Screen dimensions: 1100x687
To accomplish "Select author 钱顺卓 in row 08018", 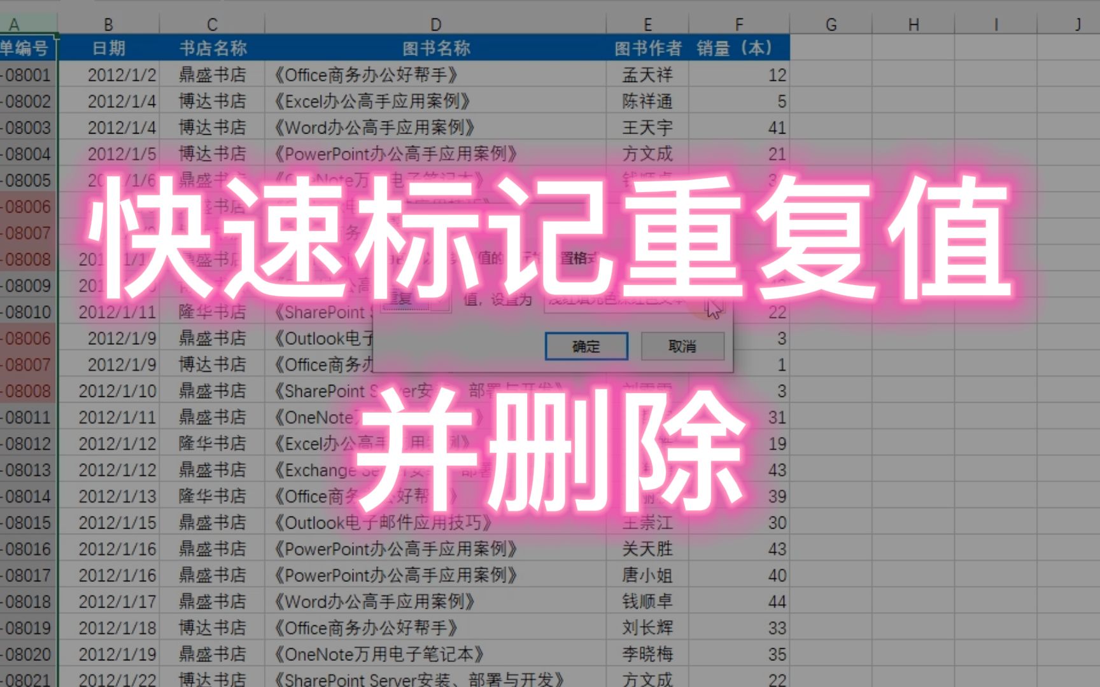I will click(x=647, y=601).
